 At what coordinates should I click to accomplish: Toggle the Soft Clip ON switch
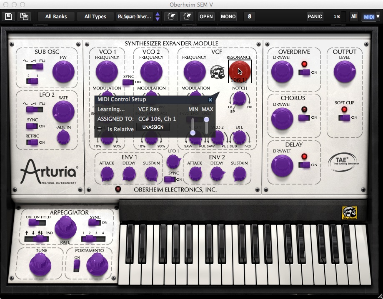[344, 118]
